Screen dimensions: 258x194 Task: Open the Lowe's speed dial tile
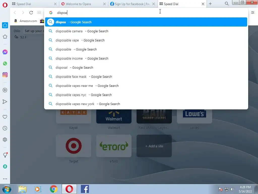[195, 116]
